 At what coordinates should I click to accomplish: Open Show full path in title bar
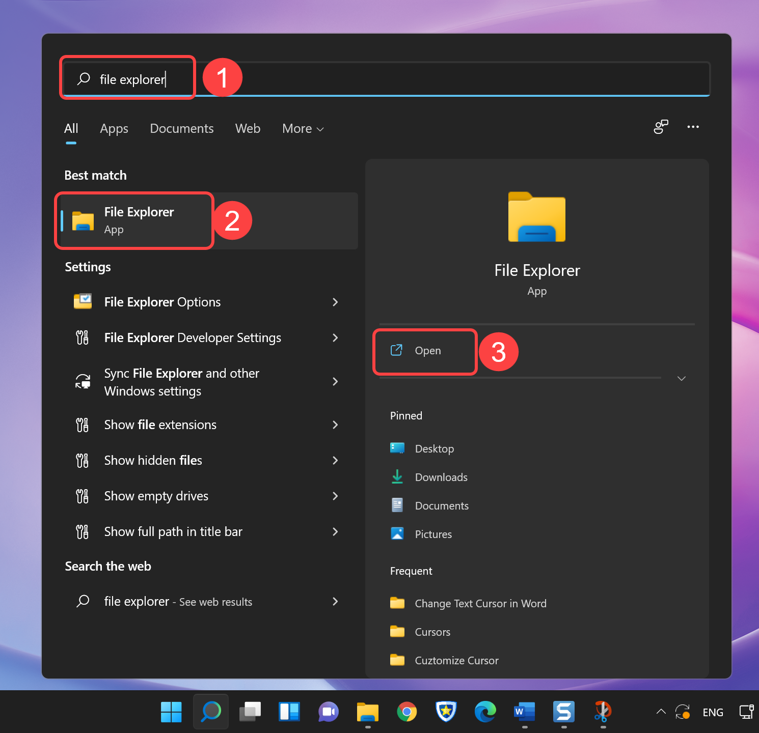[209, 531]
